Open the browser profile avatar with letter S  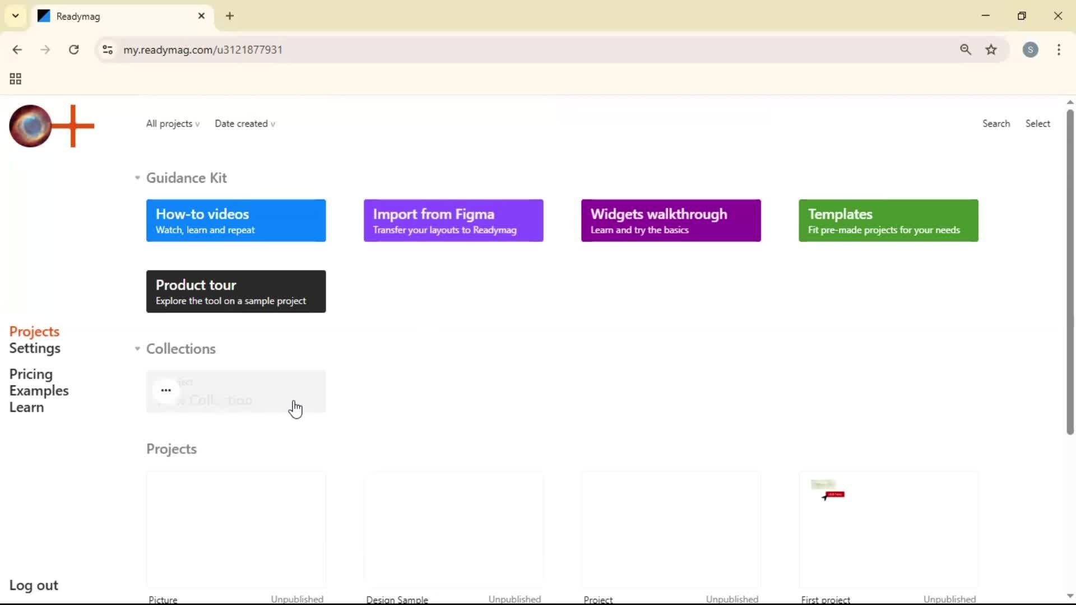pyautogui.click(x=1031, y=50)
